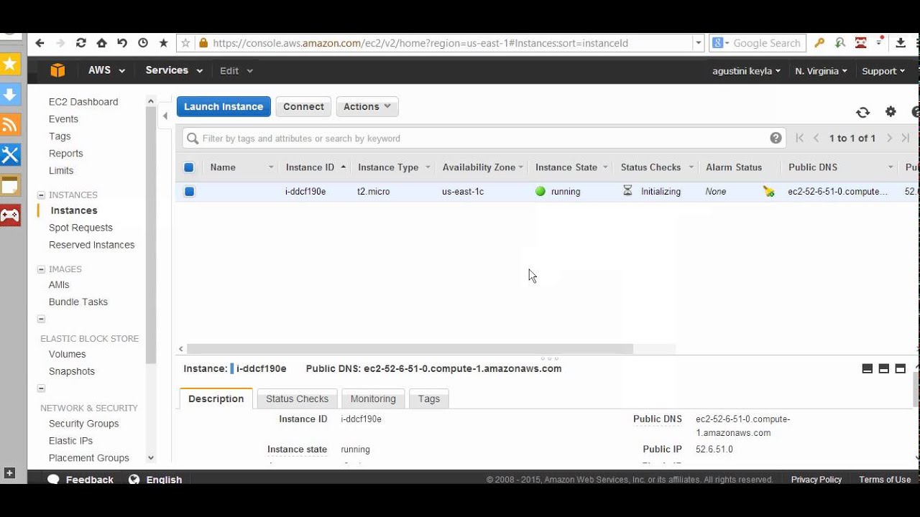Sort table by Instance ID column header

(x=310, y=167)
